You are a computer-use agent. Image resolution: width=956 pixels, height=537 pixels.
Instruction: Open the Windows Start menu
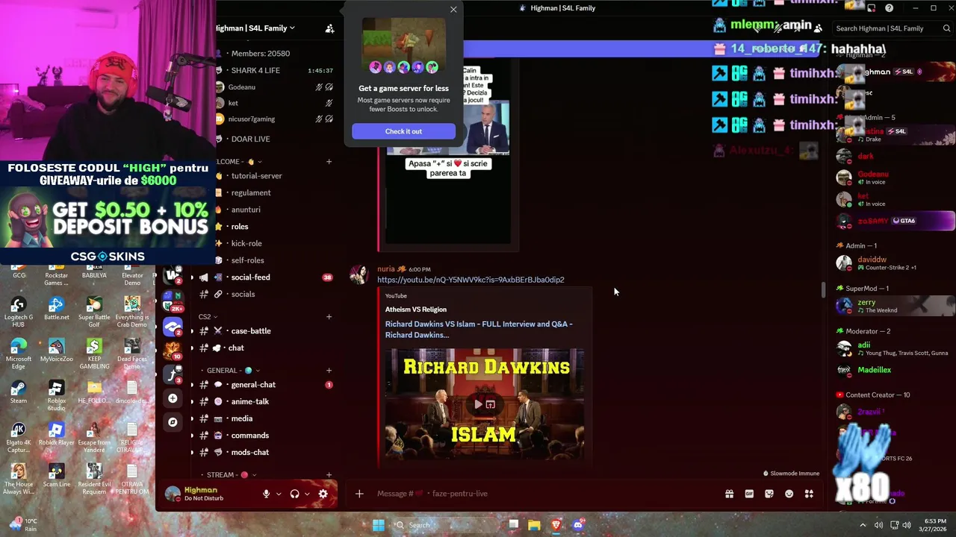[379, 525]
